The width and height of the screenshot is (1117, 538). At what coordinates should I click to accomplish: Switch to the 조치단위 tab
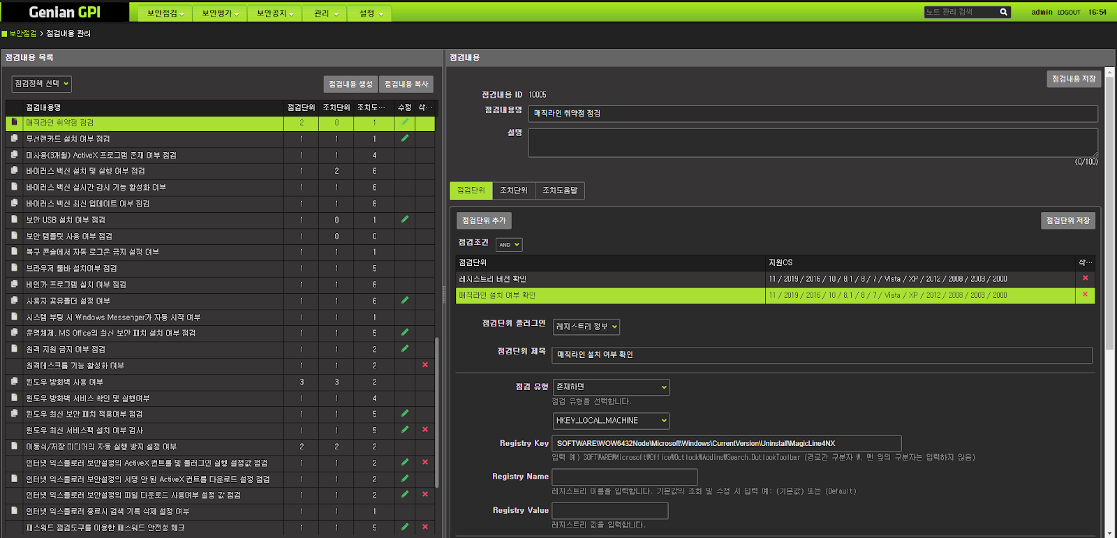pos(513,190)
